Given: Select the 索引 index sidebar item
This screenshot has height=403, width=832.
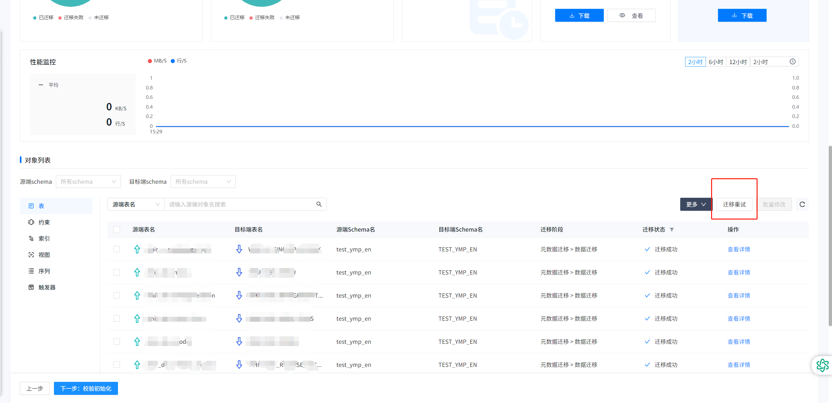Looking at the screenshot, I should click(x=44, y=238).
